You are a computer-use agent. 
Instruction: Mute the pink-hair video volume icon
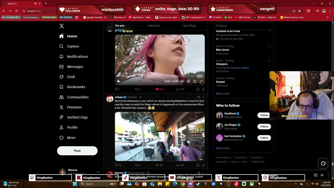tap(182, 81)
